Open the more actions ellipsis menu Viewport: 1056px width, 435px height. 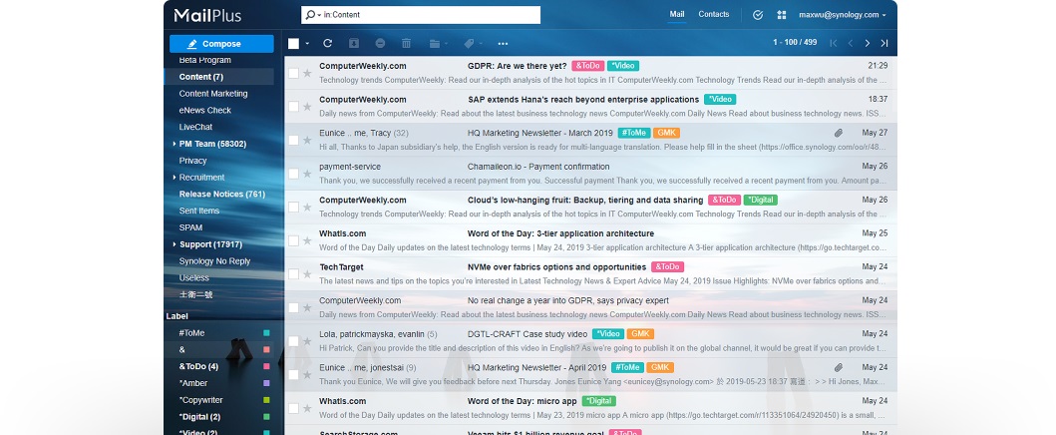tap(503, 43)
